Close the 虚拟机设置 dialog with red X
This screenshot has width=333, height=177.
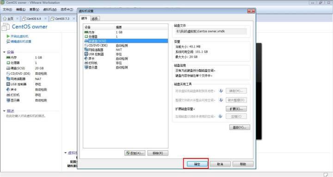click(251, 11)
